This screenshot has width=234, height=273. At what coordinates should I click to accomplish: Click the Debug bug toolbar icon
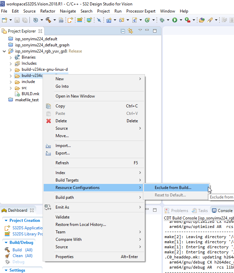(162, 20)
